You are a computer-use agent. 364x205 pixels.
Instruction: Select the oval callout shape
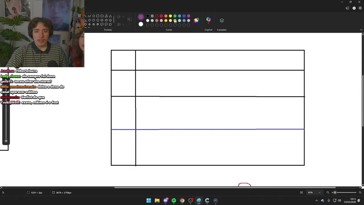tap(106, 24)
